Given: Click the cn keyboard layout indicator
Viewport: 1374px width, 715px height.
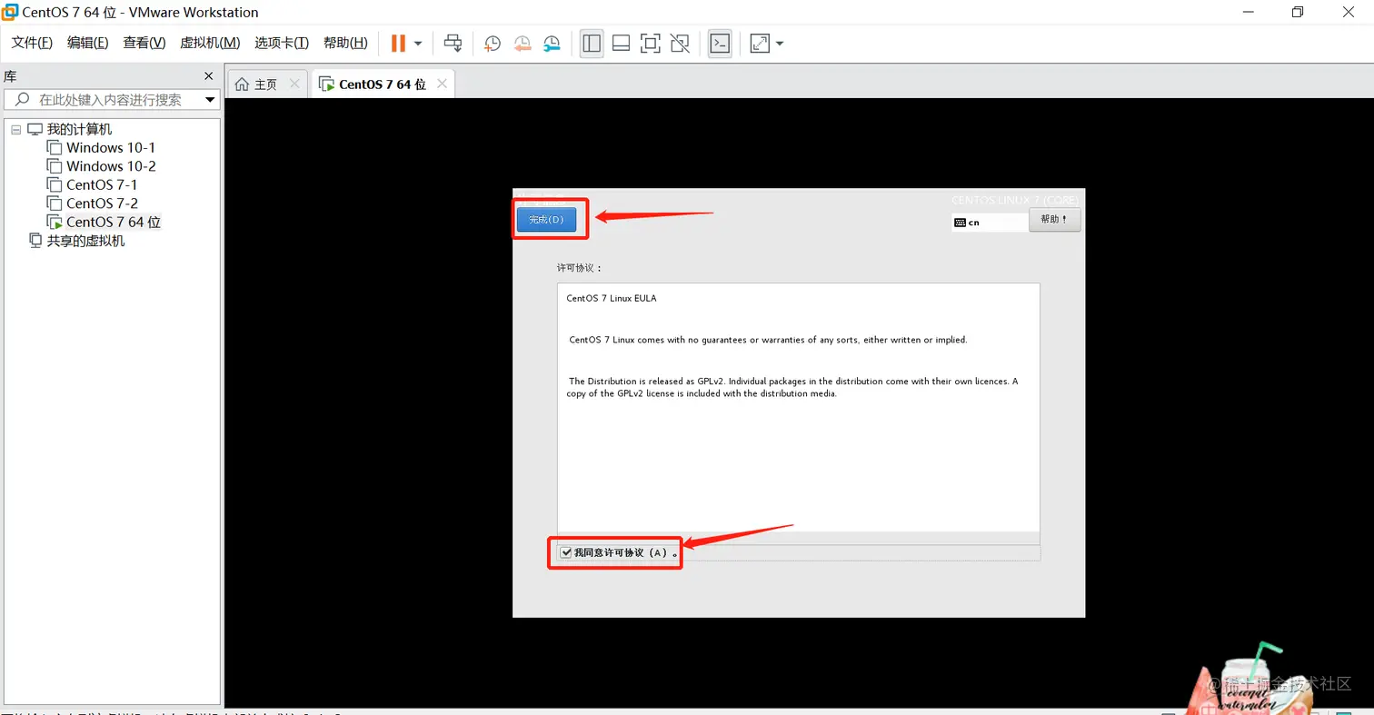Looking at the screenshot, I should (989, 223).
